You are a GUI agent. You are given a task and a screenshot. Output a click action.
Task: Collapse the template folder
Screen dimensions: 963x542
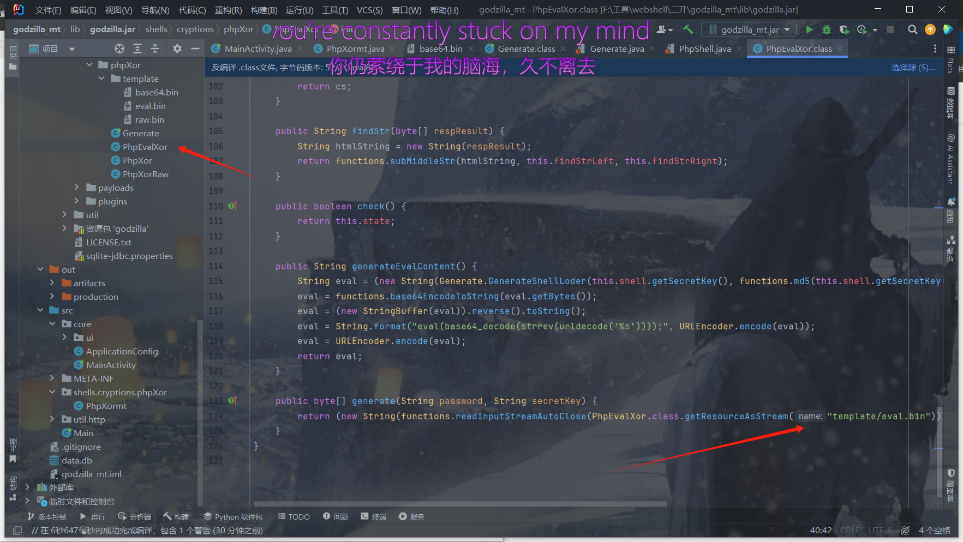click(101, 79)
